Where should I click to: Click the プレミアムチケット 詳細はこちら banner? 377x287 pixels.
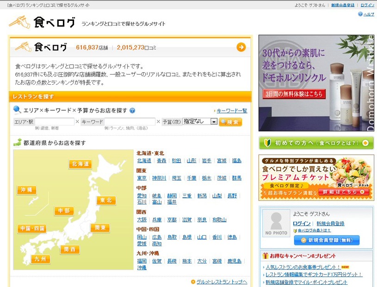(316, 178)
